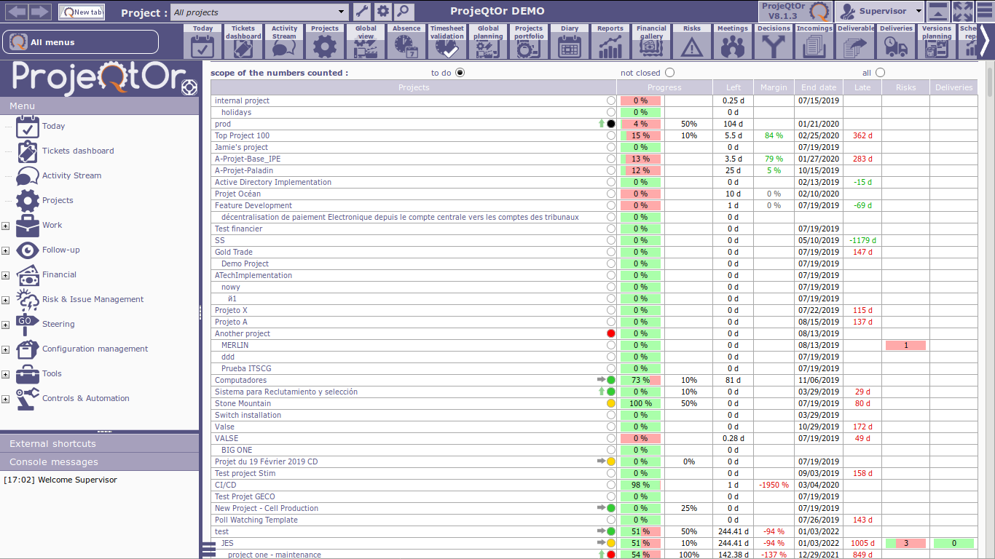Expand the Financial menu tree node
The image size is (995, 559).
tap(6, 276)
